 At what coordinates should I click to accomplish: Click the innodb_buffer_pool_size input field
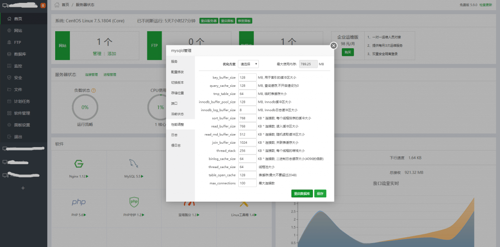pyautogui.click(x=248, y=102)
